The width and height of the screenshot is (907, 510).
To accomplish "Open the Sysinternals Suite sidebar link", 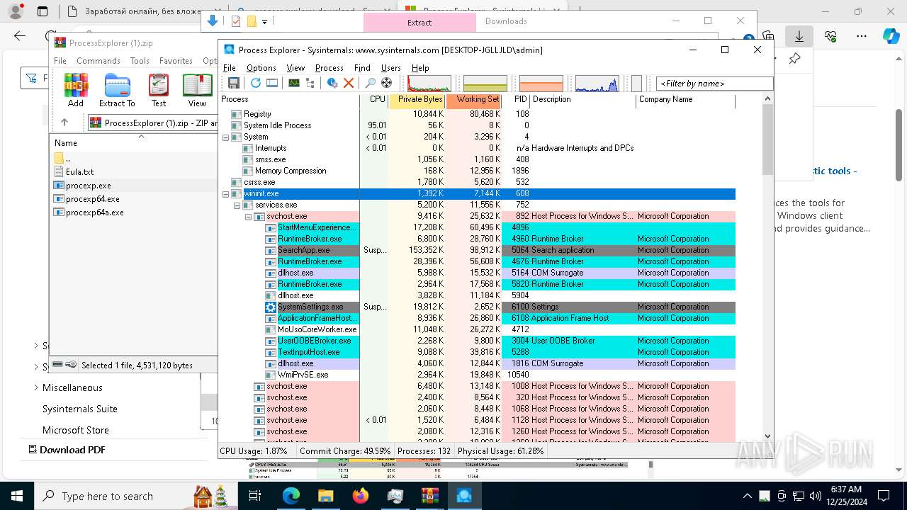I will 80,409.
